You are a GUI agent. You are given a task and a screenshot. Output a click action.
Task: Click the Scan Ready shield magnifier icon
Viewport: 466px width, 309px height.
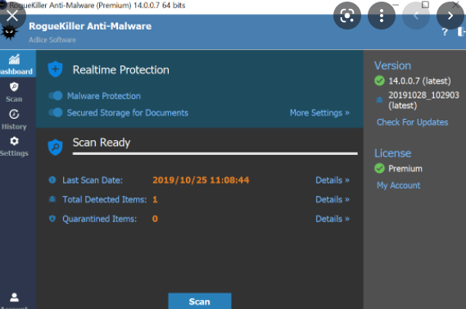tap(55, 147)
